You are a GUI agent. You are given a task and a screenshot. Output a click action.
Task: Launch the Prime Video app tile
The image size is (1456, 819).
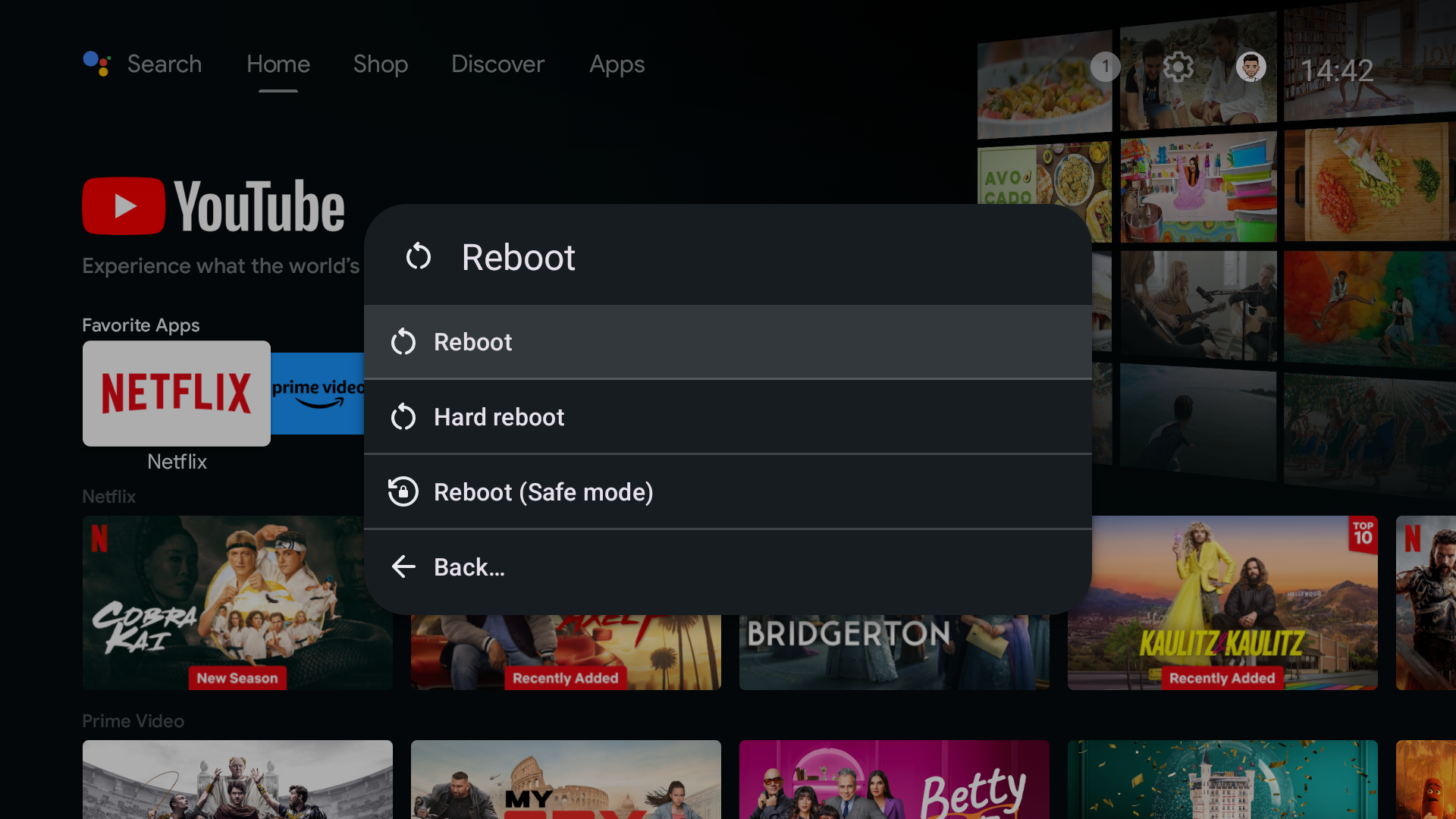317,393
